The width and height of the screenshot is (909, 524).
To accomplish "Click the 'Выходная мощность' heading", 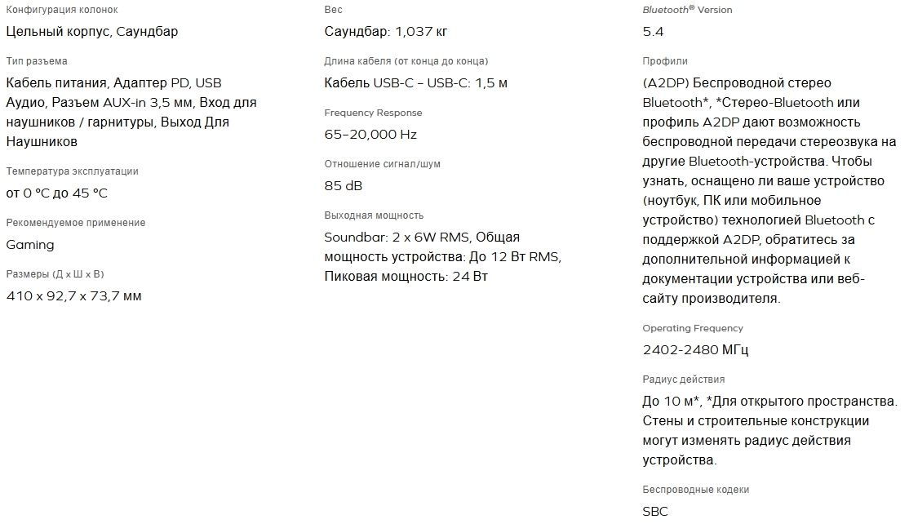I will tap(374, 215).
